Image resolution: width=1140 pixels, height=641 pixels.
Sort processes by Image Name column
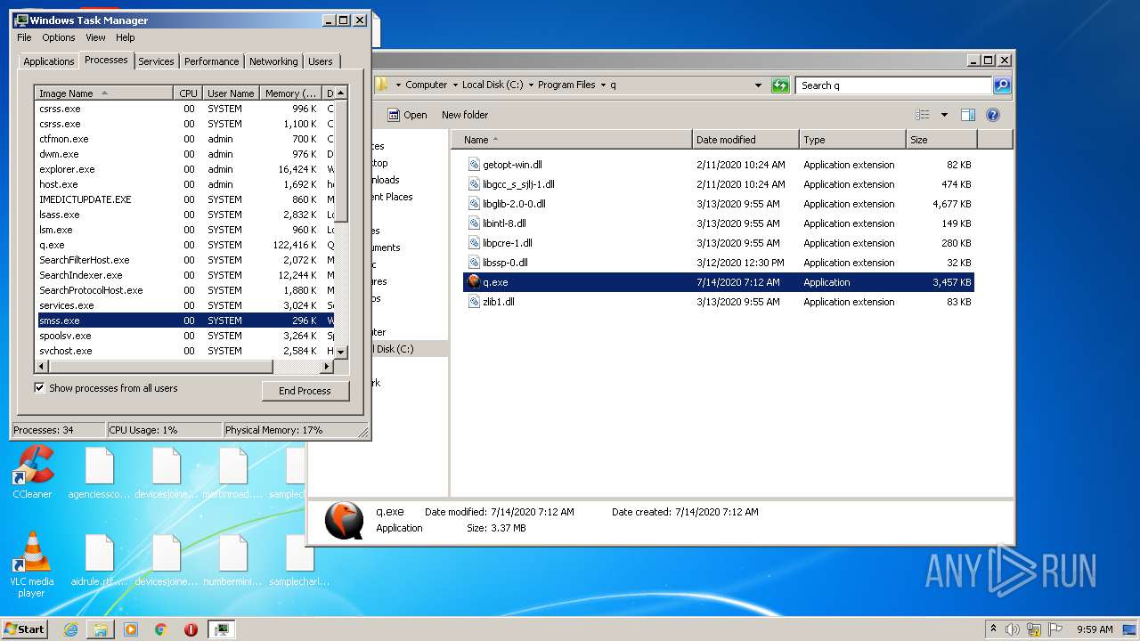click(103, 93)
